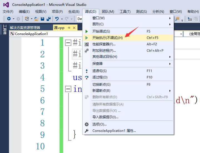
Task: Click the options gear icon
Action: pos(87,124)
